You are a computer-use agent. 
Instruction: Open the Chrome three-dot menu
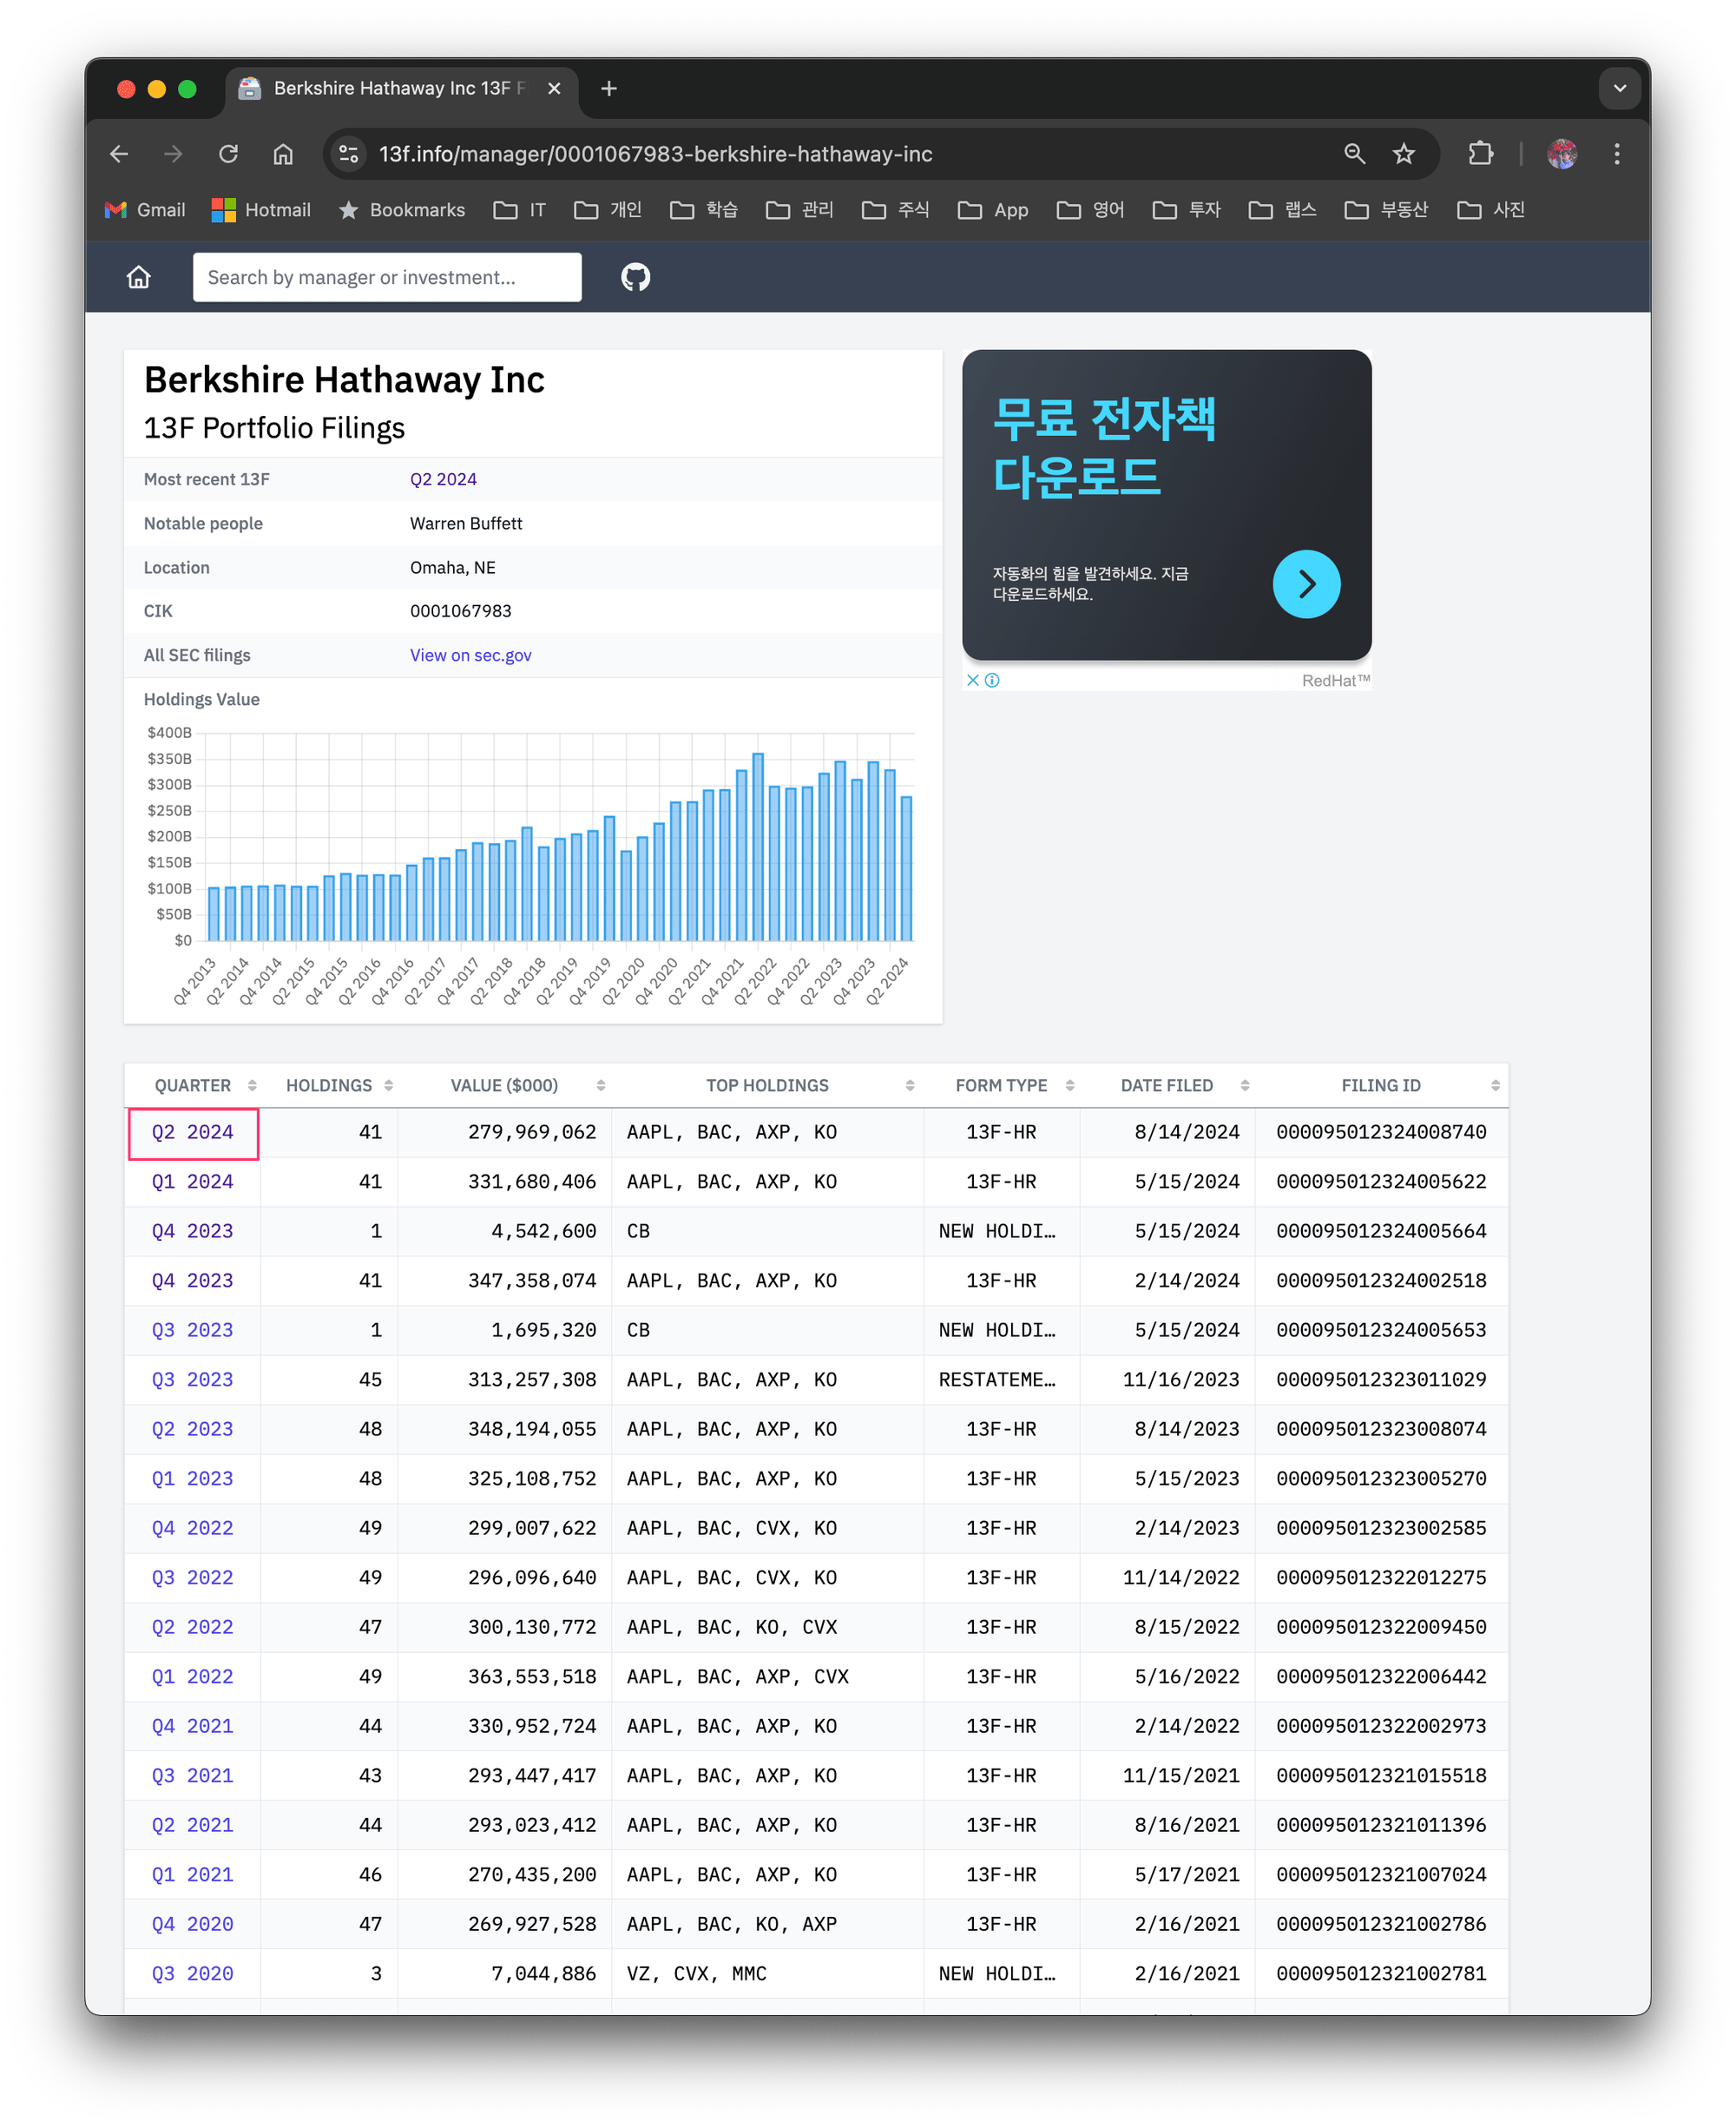1617,154
